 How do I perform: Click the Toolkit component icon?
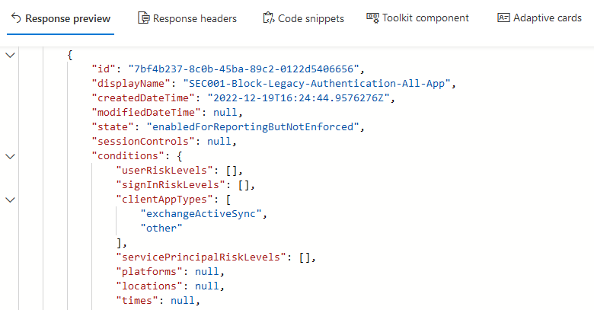pos(372,18)
